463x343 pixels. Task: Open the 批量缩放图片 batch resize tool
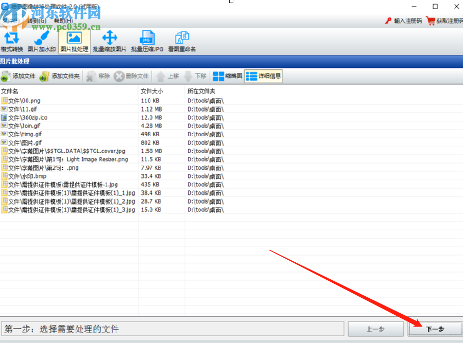pyautogui.click(x=109, y=42)
